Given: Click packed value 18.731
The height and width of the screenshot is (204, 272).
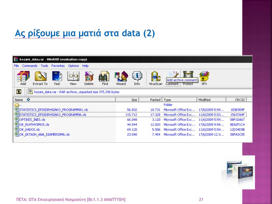Looking at the screenshot, I should pos(155,110).
